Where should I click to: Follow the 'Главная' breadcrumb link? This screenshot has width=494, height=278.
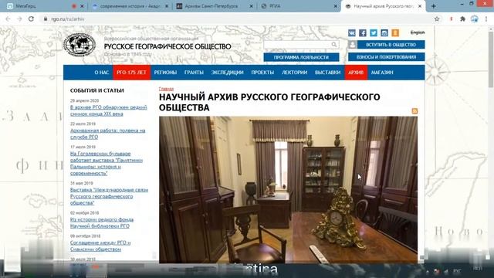166,89
